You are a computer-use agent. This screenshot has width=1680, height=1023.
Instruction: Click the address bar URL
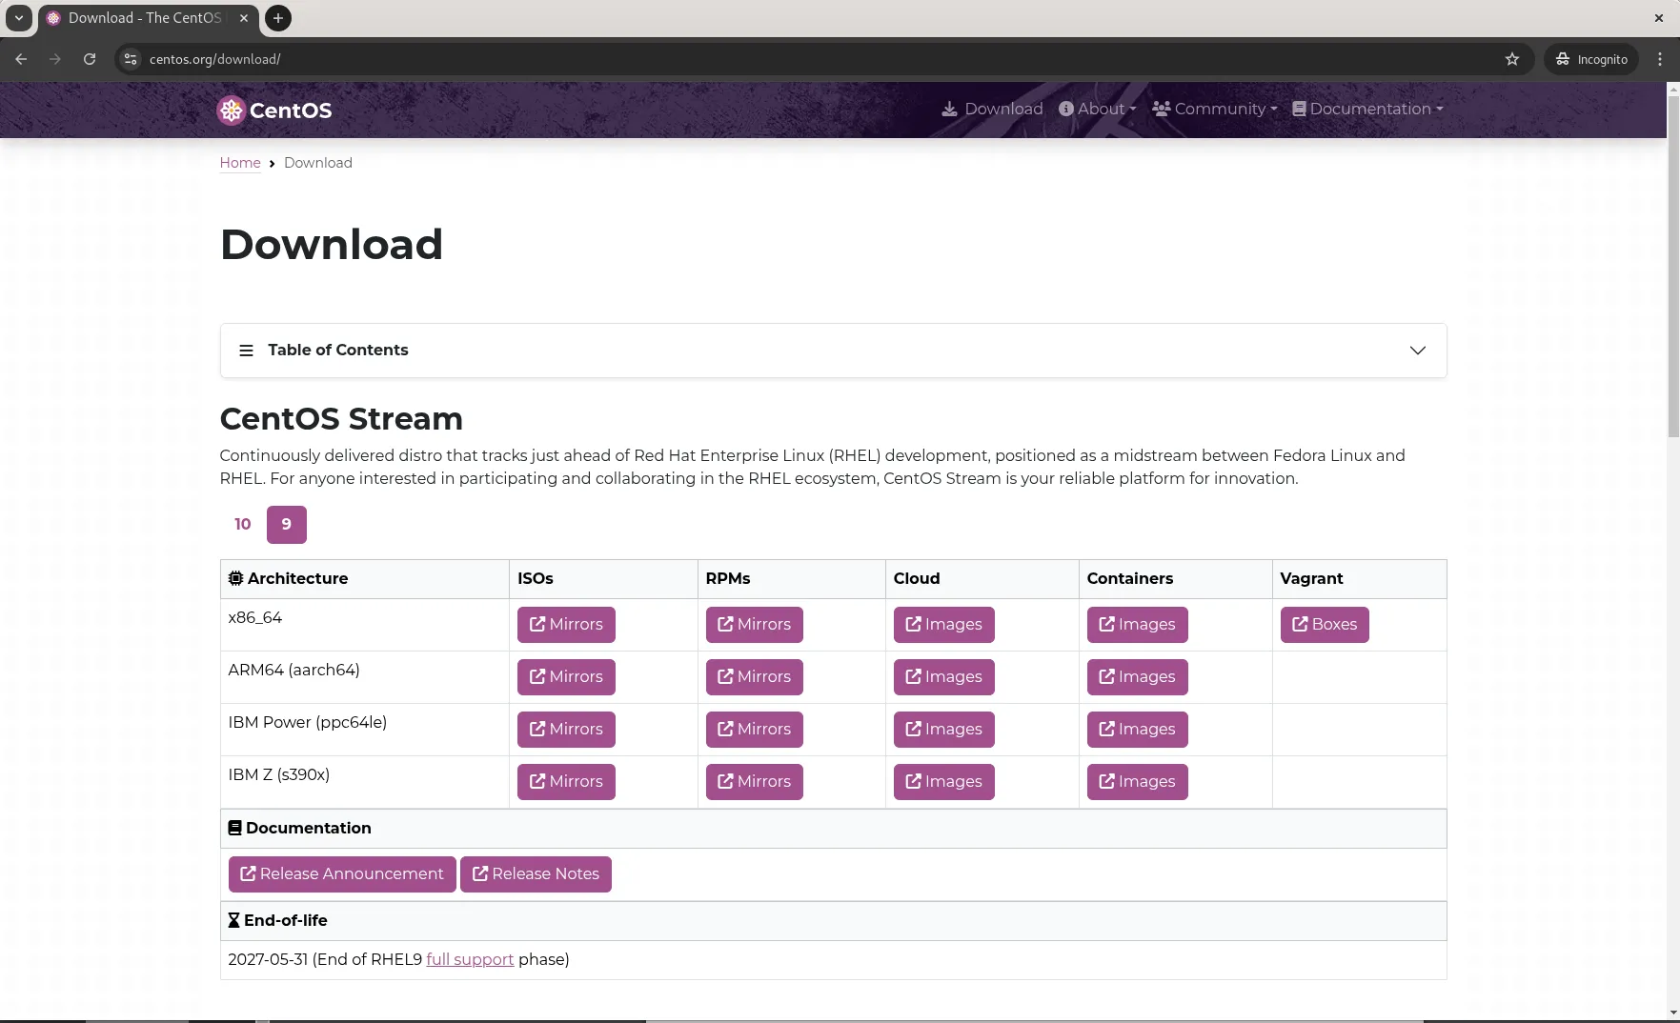point(214,59)
